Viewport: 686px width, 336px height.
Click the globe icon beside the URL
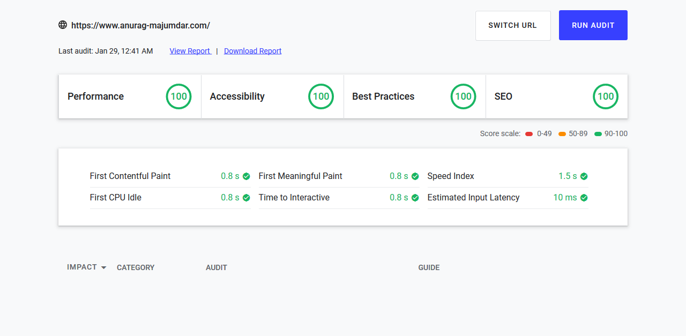[63, 25]
